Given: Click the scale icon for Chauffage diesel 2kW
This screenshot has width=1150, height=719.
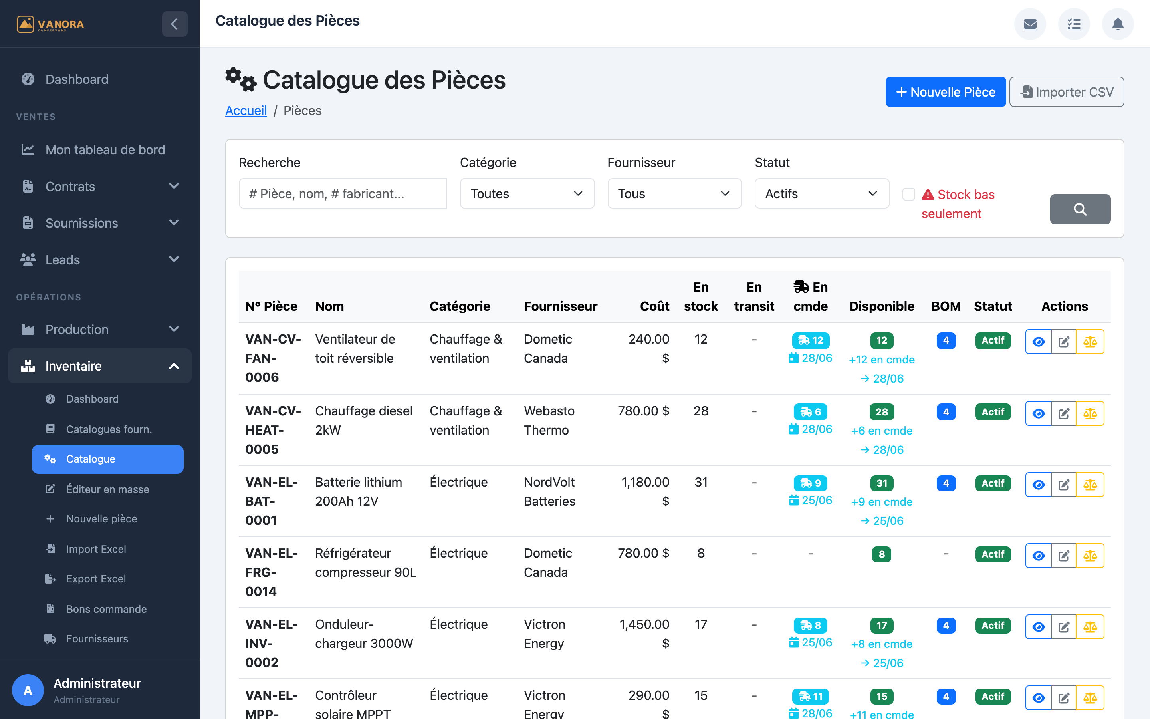Looking at the screenshot, I should click(1090, 413).
